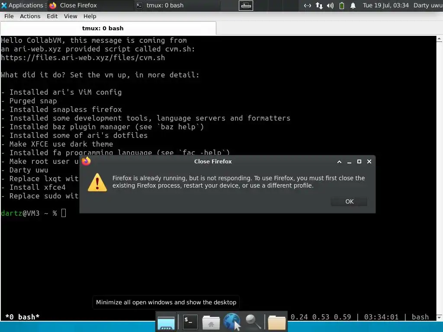Click the files.ari-web.xyz cvm.sh URL

pos(83,57)
